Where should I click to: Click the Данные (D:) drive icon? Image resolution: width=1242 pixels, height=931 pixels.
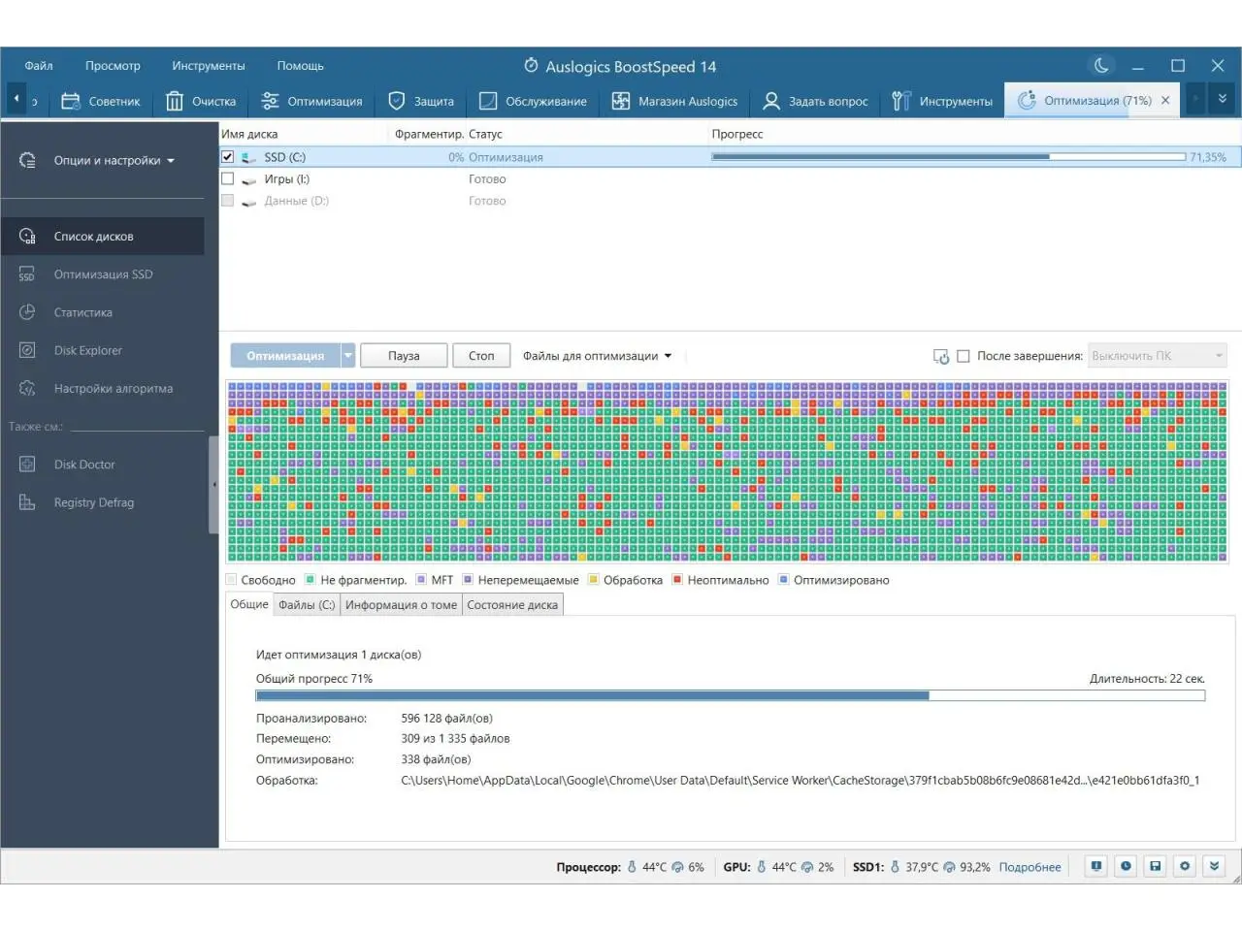(249, 202)
